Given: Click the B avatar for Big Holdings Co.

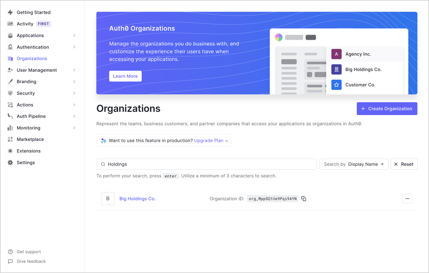Looking at the screenshot, I should tap(108, 199).
